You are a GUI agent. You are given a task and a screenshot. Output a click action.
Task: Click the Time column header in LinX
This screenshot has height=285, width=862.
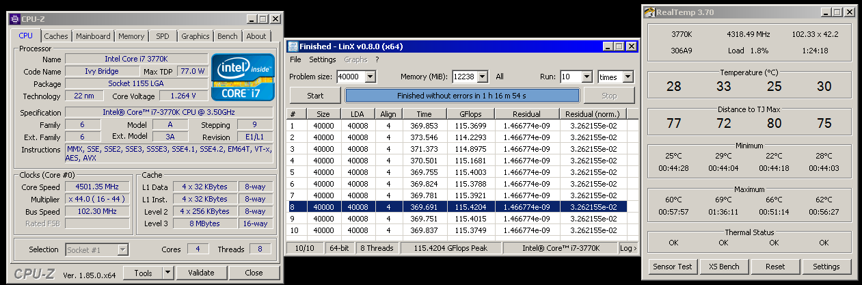tap(424, 114)
